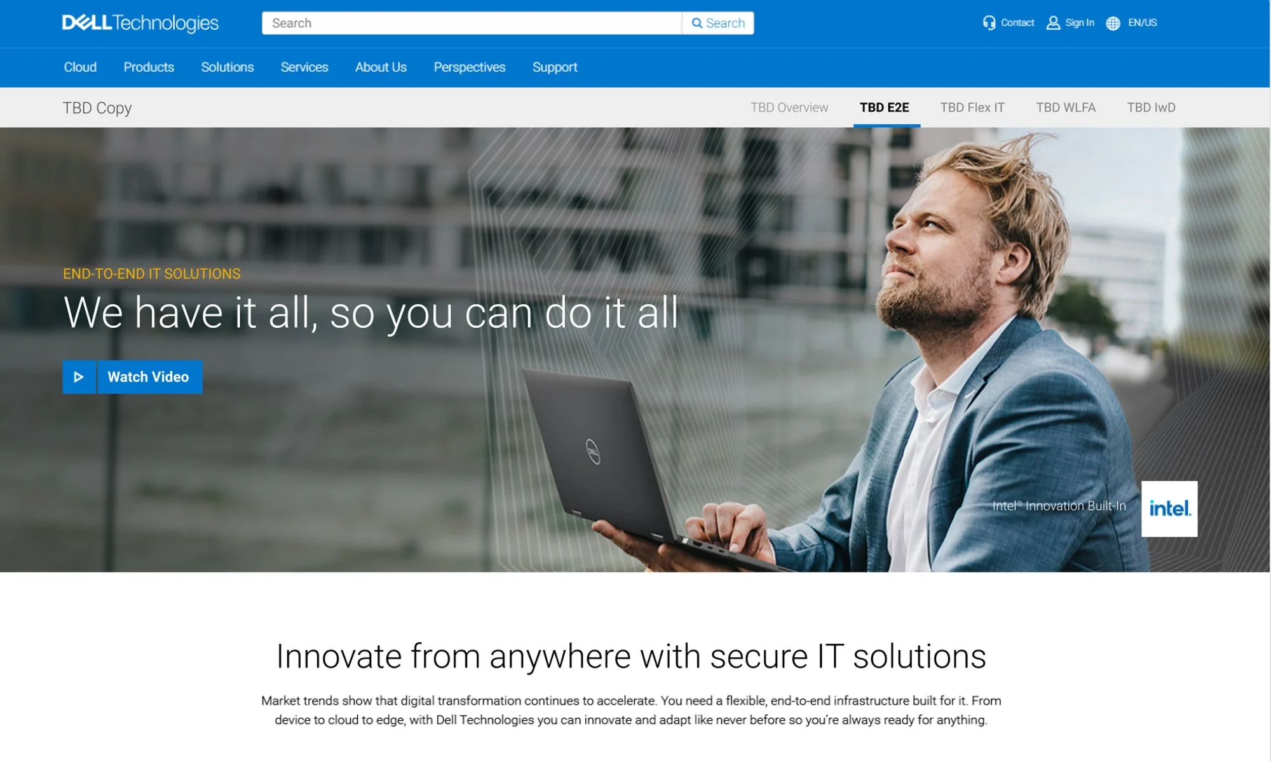Click the Dell Technologies logo
Screen dimensions: 1271x762
point(140,23)
